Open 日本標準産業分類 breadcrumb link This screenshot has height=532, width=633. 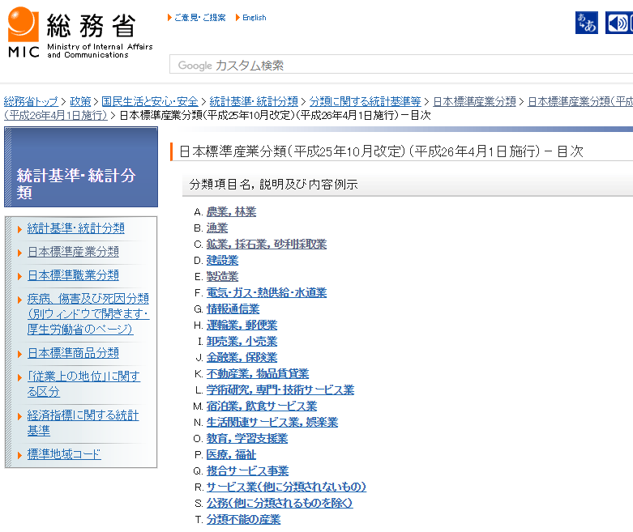tap(474, 102)
